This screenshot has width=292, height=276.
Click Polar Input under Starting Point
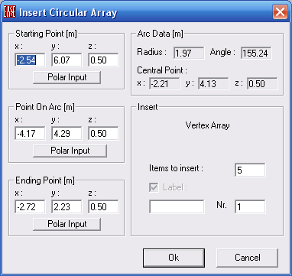67,77
